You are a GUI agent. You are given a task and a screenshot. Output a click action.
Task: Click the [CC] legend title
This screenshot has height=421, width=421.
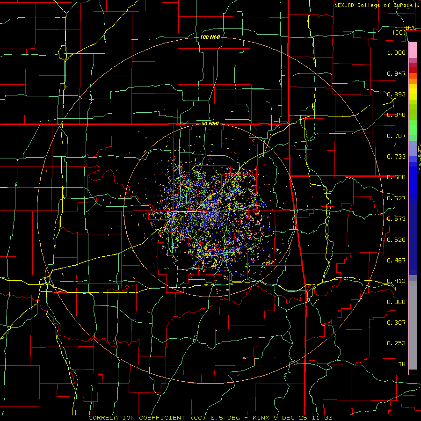tap(399, 32)
